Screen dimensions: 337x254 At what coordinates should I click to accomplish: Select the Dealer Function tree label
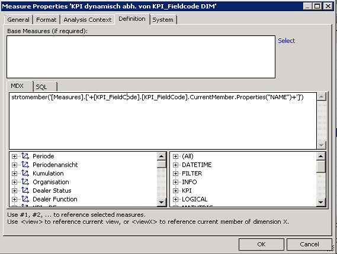coord(55,199)
